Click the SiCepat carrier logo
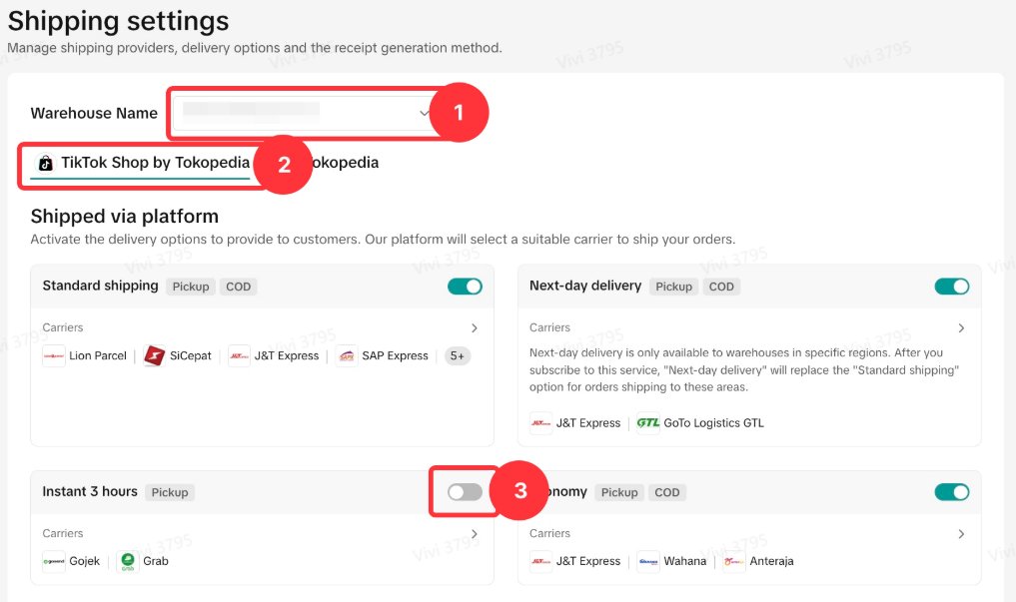The width and height of the screenshot is (1016, 602). coord(154,356)
